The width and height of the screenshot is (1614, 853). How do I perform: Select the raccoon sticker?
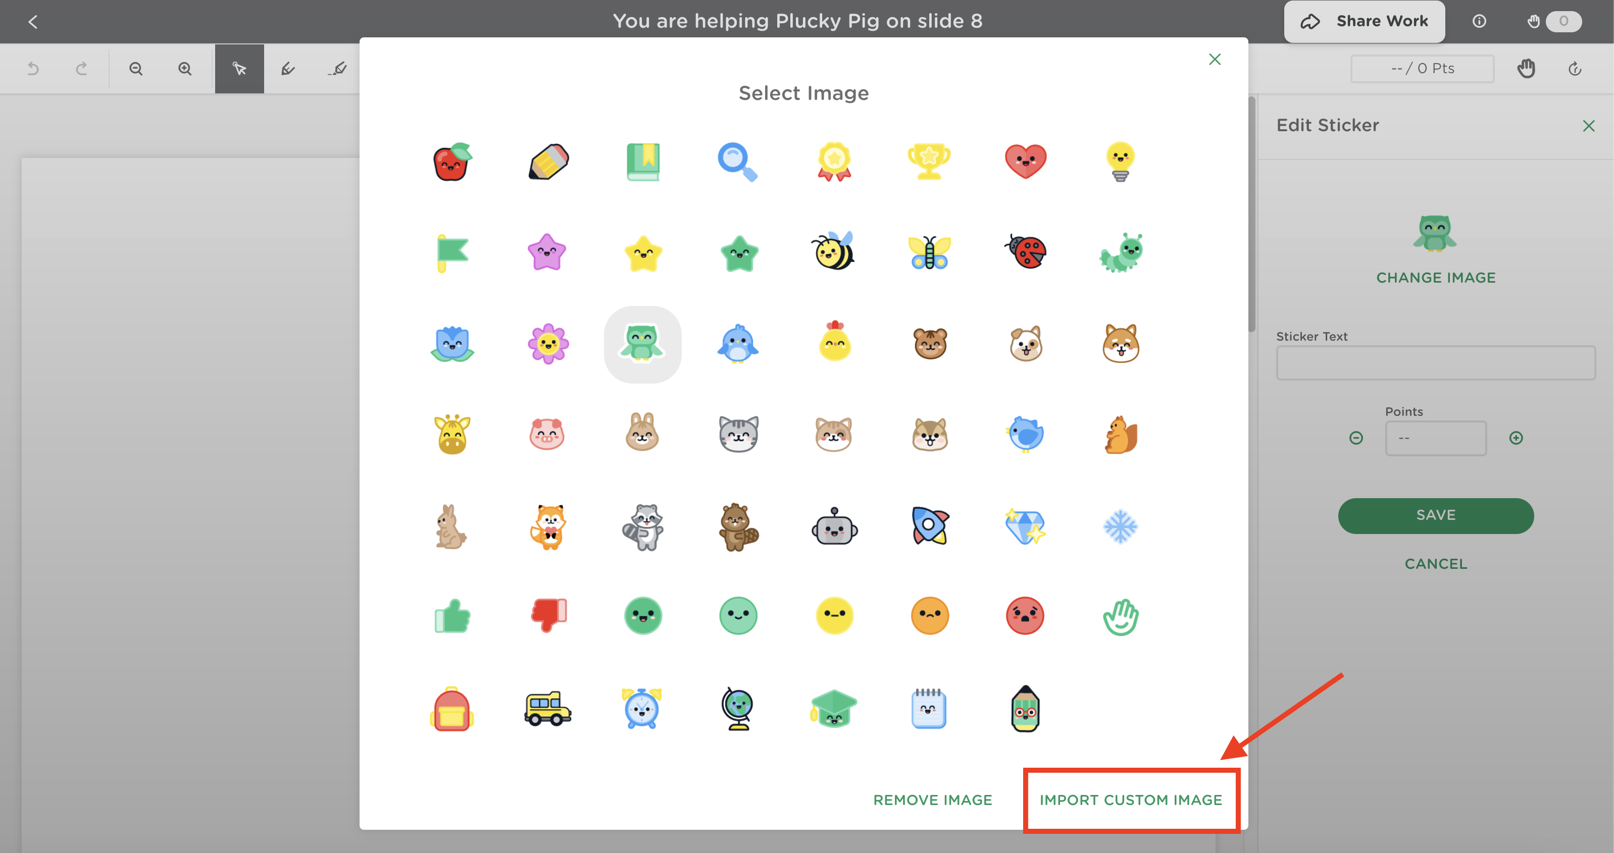pos(643,527)
